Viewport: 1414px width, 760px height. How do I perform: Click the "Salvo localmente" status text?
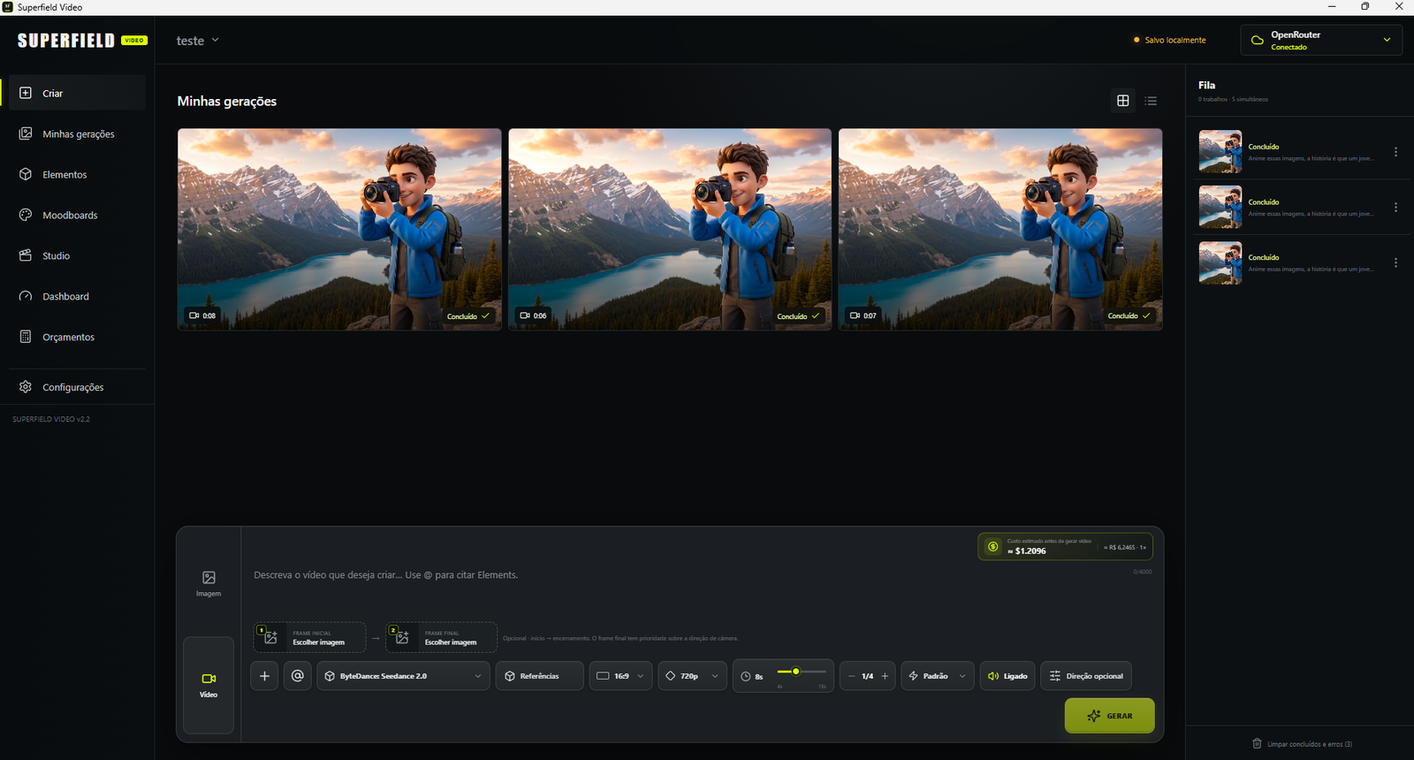click(x=1175, y=41)
